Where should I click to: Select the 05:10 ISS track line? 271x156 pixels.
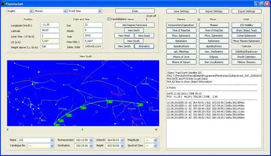coord(206,103)
